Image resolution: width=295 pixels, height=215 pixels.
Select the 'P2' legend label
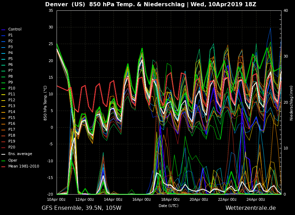click(10, 41)
